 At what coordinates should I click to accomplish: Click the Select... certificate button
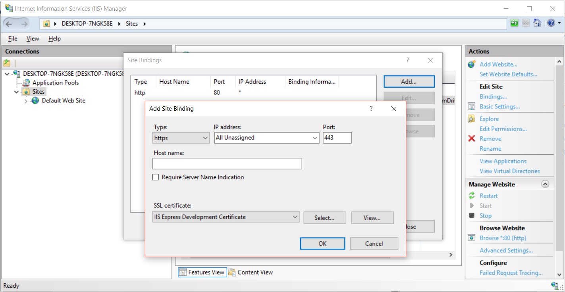pyautogui.click(x=324, y=218)
